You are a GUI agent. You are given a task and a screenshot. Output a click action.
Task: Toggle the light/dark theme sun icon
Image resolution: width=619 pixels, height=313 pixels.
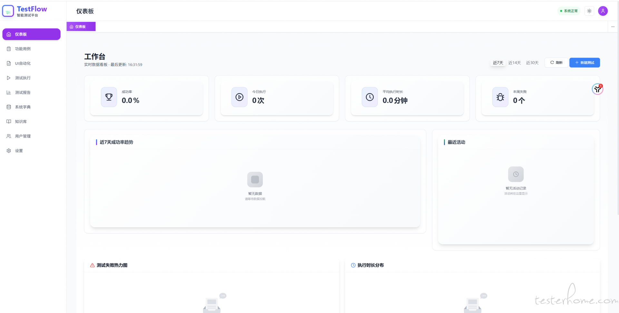[589, 11]
